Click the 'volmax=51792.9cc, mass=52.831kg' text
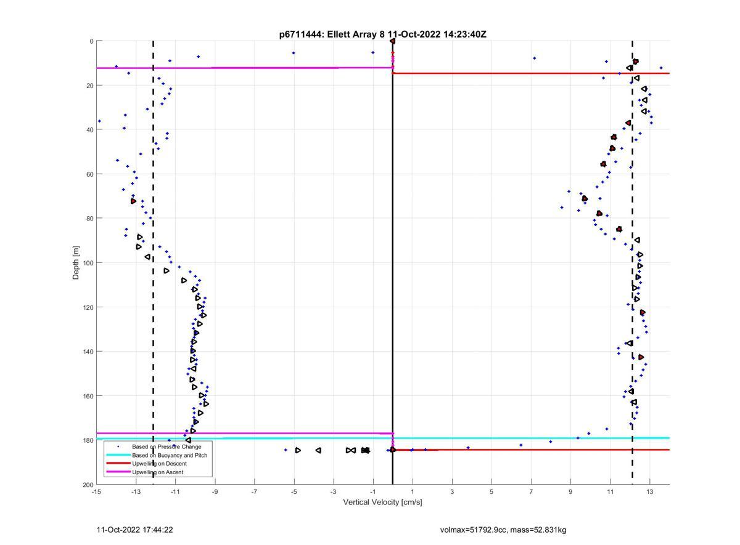Viewport: 740px width, 545px height. pyautogui.click(x=503, y=530)
